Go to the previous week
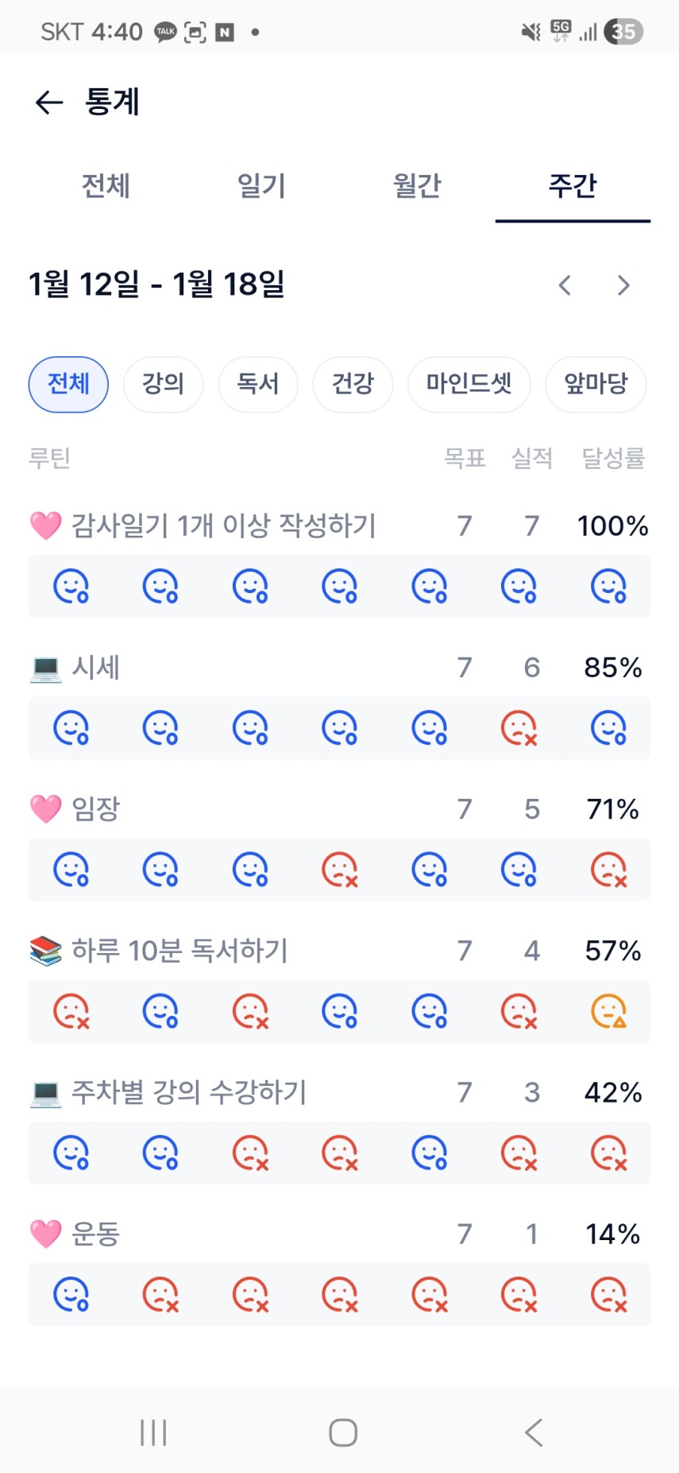Image resolution: width=679 pixels, height=1473 pixels. tap(565, 285)
